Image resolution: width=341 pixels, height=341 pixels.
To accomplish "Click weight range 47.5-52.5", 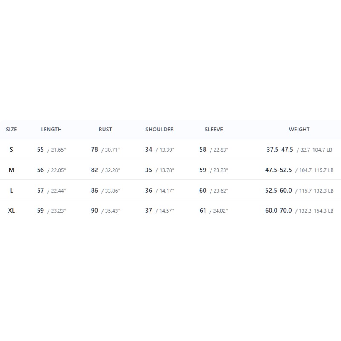I will (x=278, y=170).
